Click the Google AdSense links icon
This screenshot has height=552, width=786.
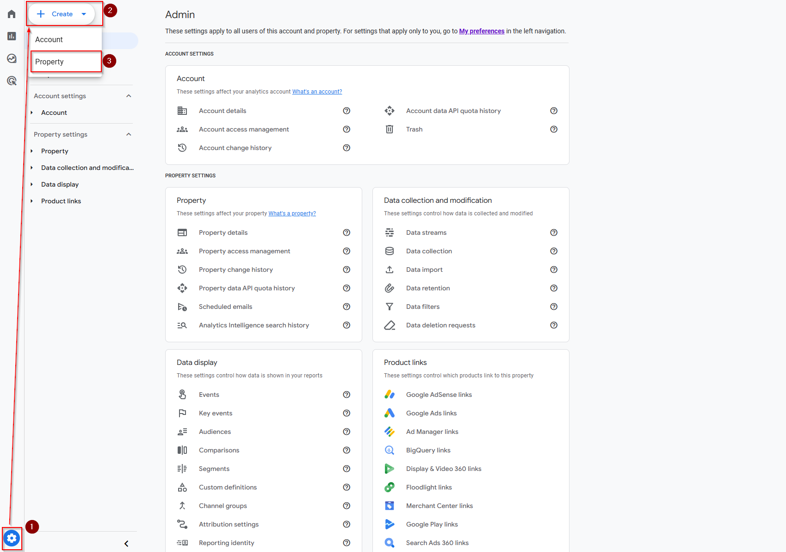[390, 395]
